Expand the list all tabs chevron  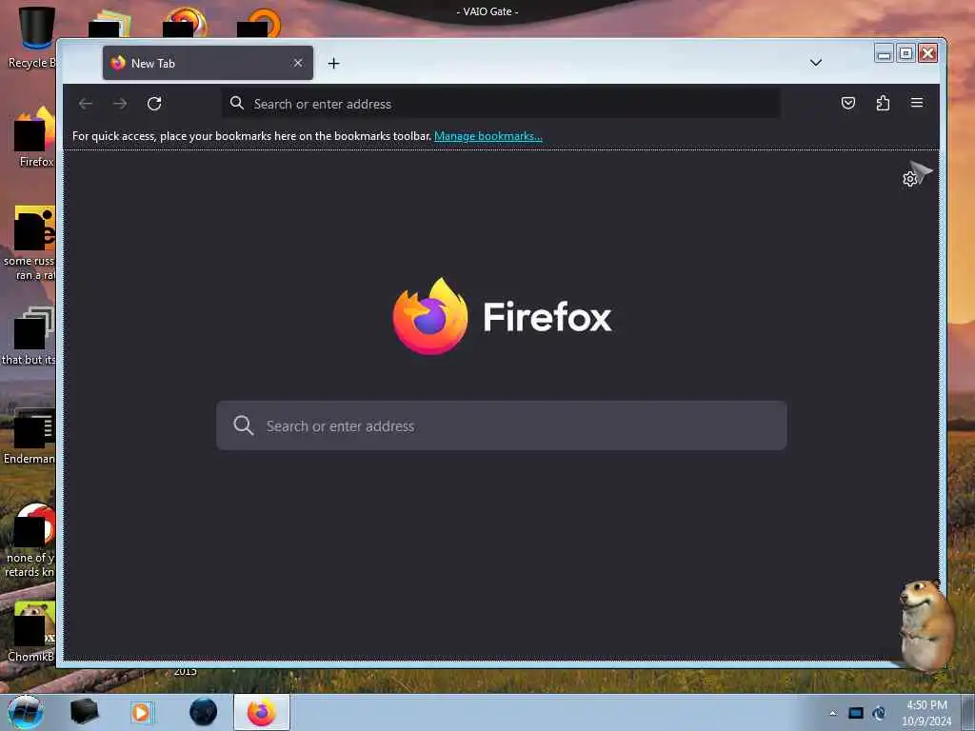point(816,63)
